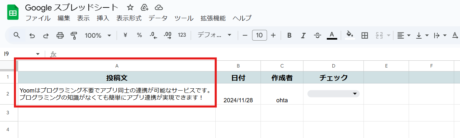Toggle bold formatting
This screenshot has height=138, width=460.
[289, 35]
